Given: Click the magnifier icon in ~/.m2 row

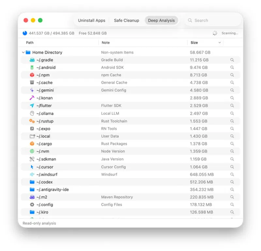Looking at the screenshot, I should (x=232, y=197).
